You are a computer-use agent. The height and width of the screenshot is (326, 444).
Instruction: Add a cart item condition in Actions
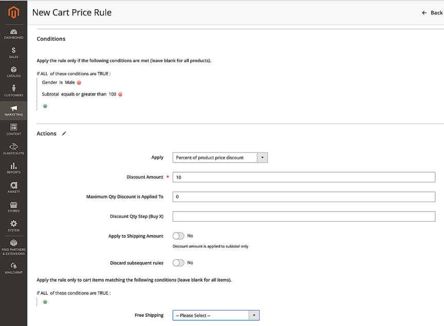[x=45, y=302]
